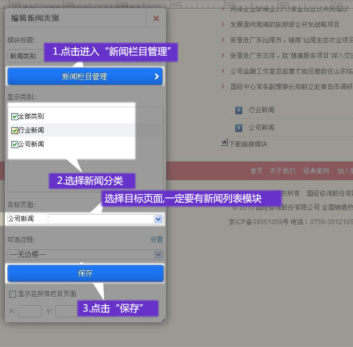
Task: Uncheck the 公司新闻 category checkbox
Action: tap(15, 144)
